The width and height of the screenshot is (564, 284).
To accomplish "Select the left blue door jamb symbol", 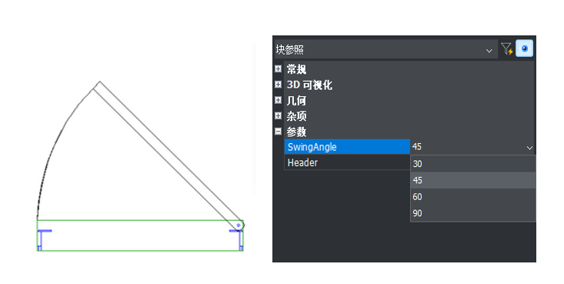I will pyautogui.click(x=44, y=239).
